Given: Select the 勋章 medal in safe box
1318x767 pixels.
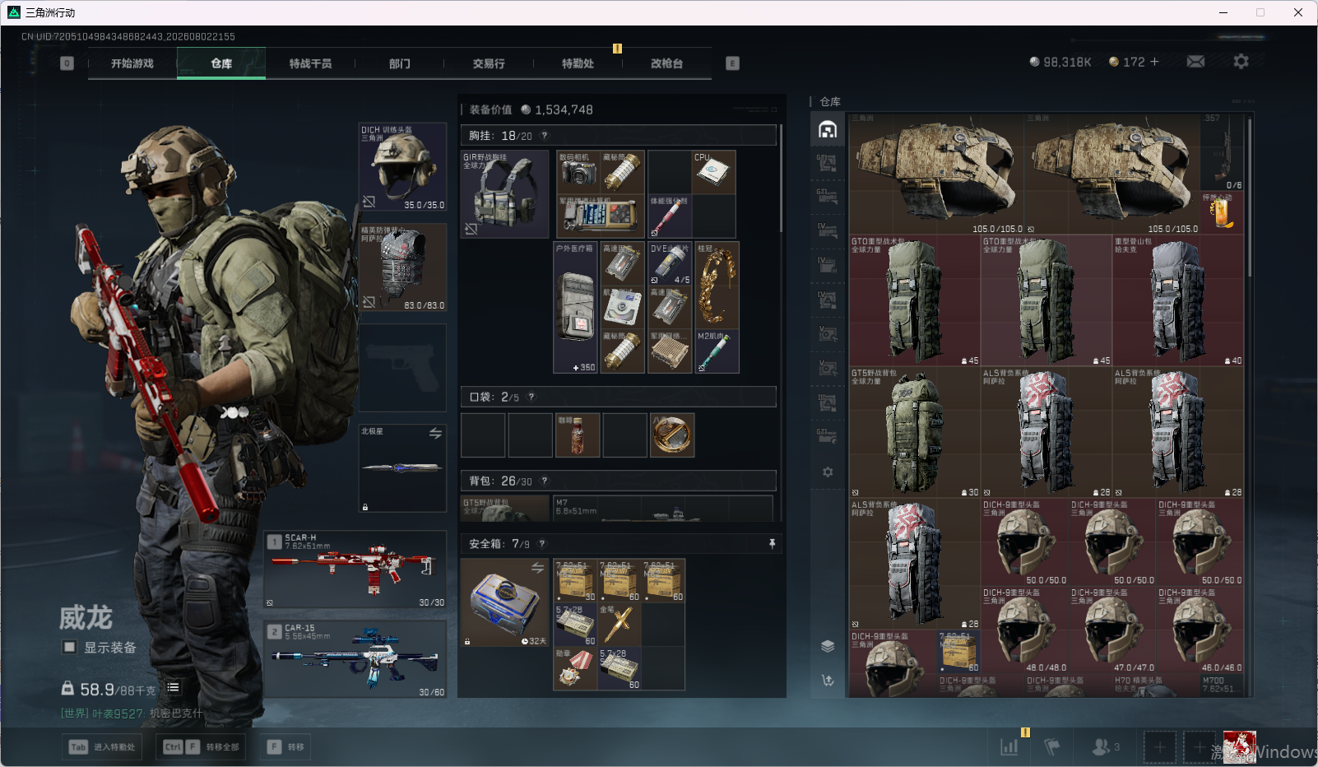Looking at the screenshot, I should pyautogui.click(x=575, y=669).
